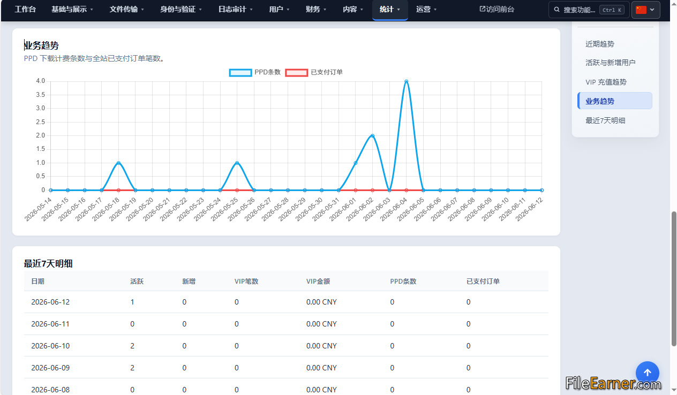The image size is (677, 395).
Task: Select the 工作台 menu item
Action: click(x=25, y=10)
